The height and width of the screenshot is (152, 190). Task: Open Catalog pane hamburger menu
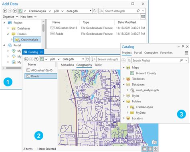(186, 53)
